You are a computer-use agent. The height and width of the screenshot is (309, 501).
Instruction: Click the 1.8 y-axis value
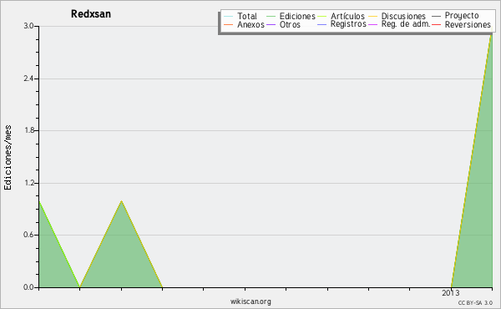28,130
